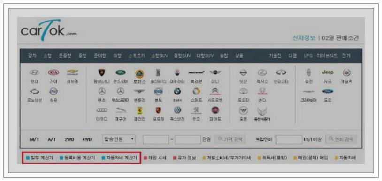Select the 소형SUV category tab

click(x=160, y=56)
